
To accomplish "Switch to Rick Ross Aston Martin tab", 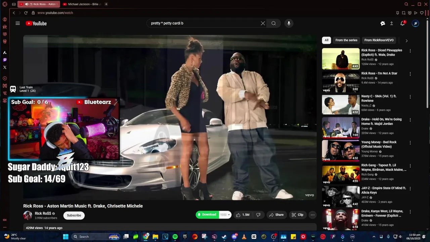I will coord(39,4).
